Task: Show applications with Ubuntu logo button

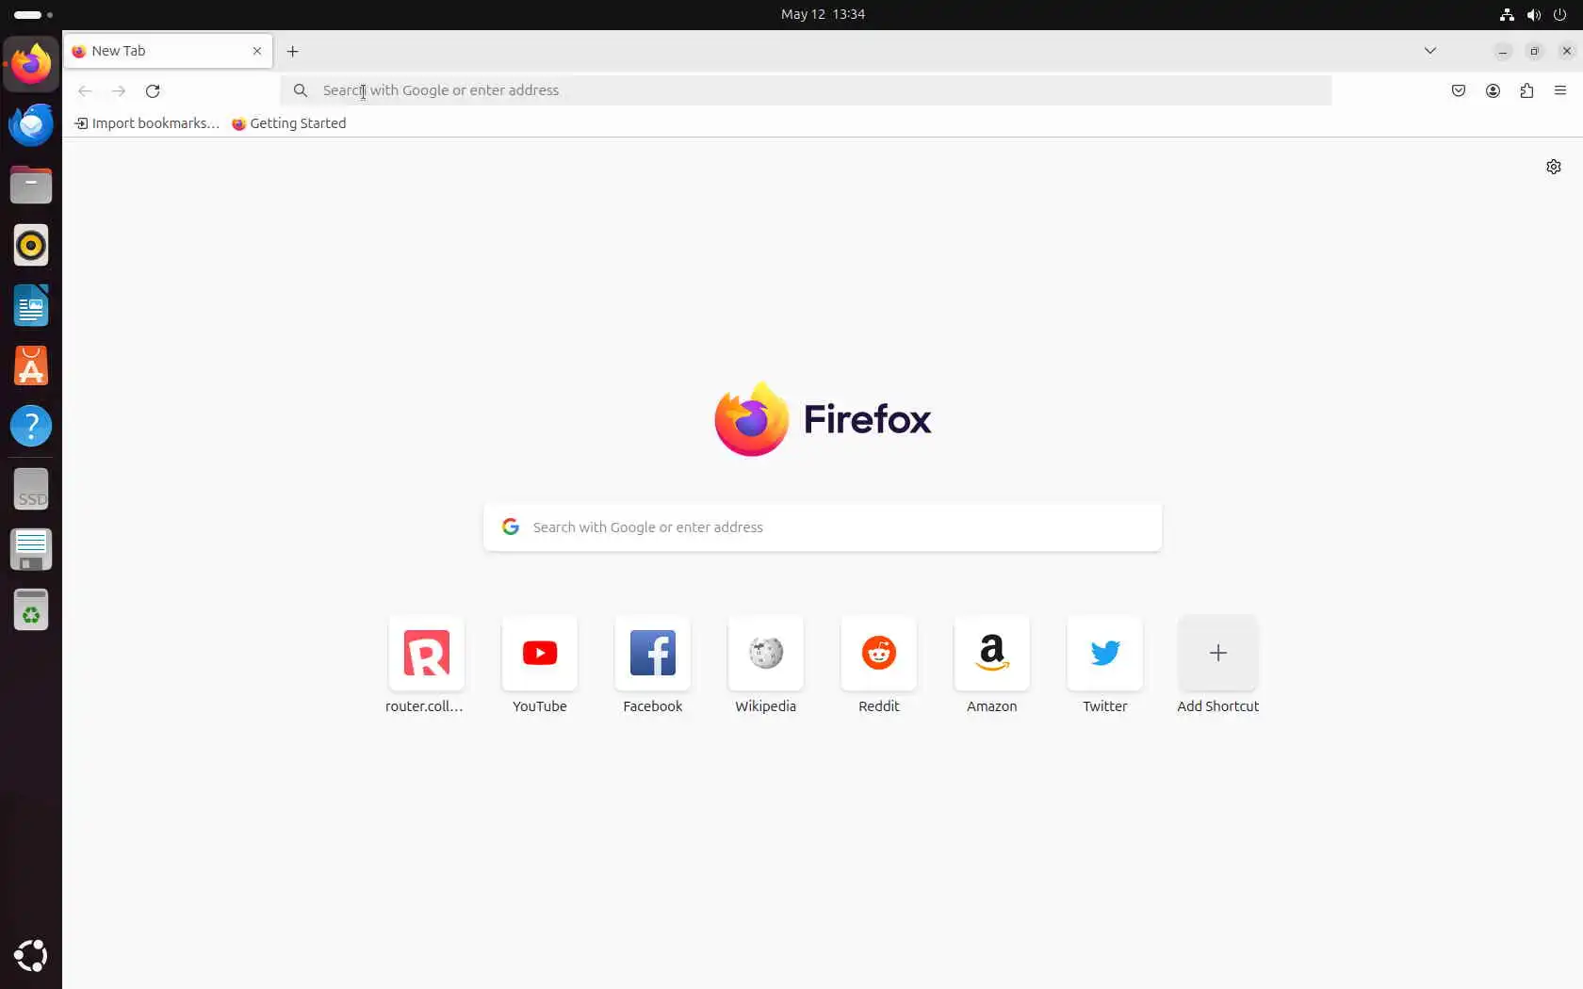Action: pyautogui.click(x=31, y=955)
